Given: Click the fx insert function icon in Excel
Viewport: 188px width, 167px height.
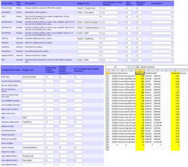Looking at the screenshot, I should [x=138, y=67].
